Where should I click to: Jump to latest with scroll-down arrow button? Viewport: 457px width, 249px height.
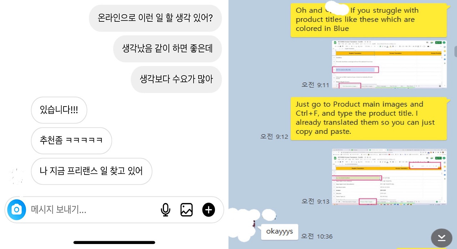[x=442, y=238]
